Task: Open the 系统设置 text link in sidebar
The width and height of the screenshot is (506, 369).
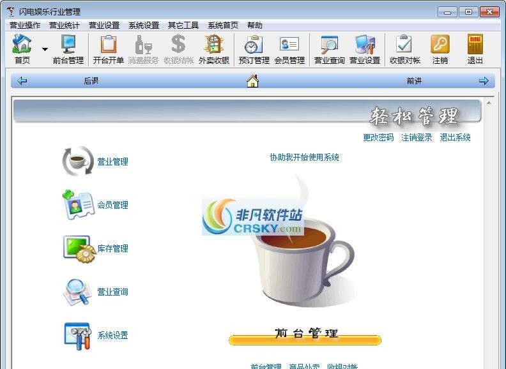Action: (112, 335)
